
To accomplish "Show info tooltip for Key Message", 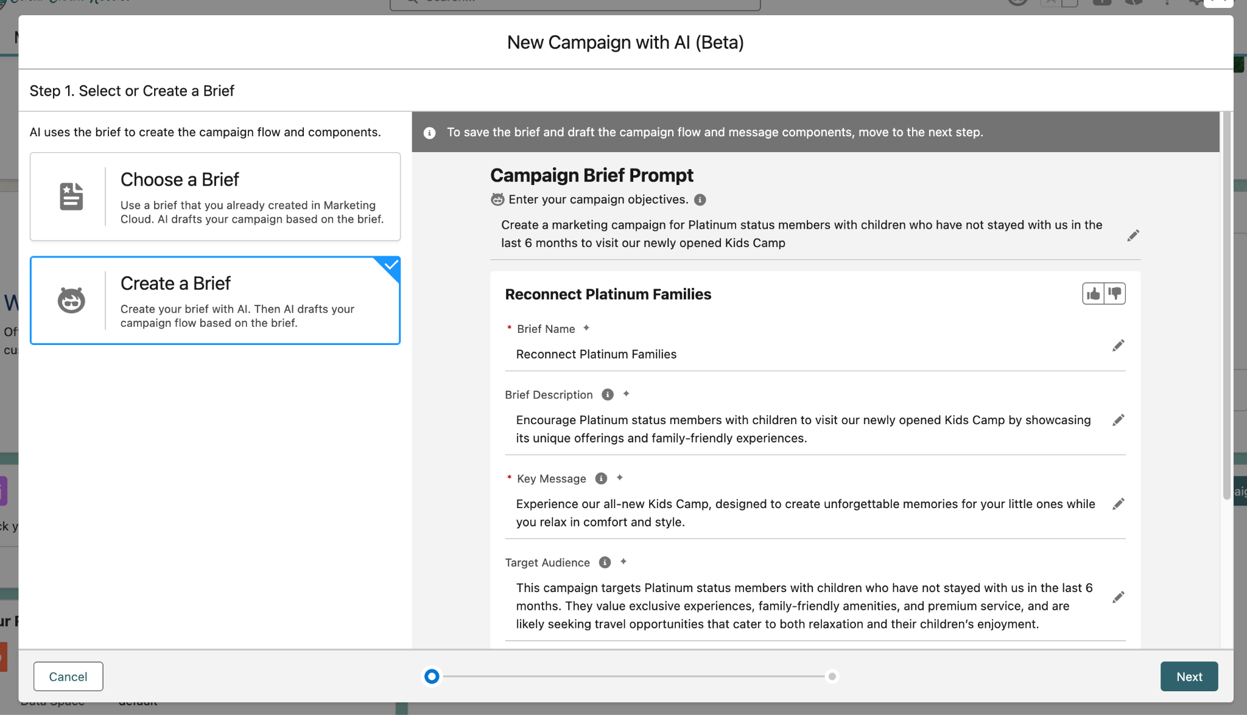I will click(601, 478).
